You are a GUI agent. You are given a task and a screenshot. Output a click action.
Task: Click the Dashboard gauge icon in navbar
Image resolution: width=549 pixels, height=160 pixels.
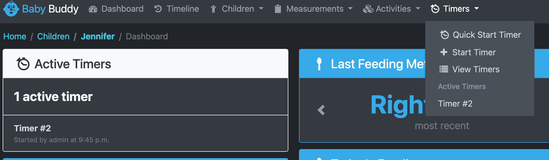93,9
